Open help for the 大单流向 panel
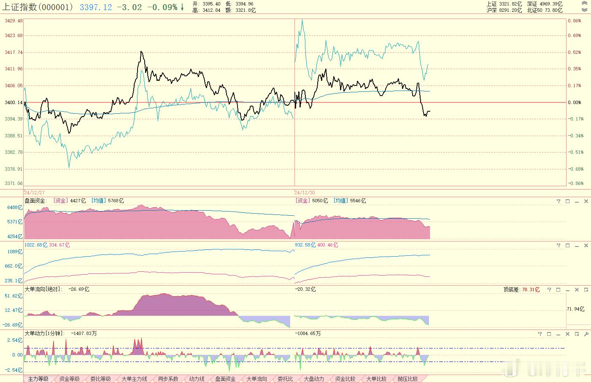 click(549, 289)
